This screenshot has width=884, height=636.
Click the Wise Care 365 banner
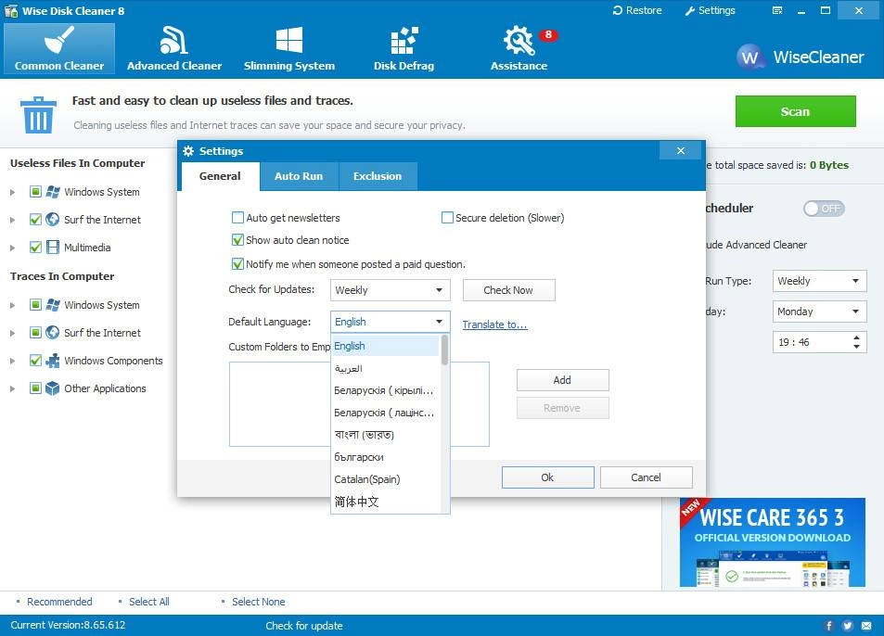pyautogui.click(x=773, y=542)
